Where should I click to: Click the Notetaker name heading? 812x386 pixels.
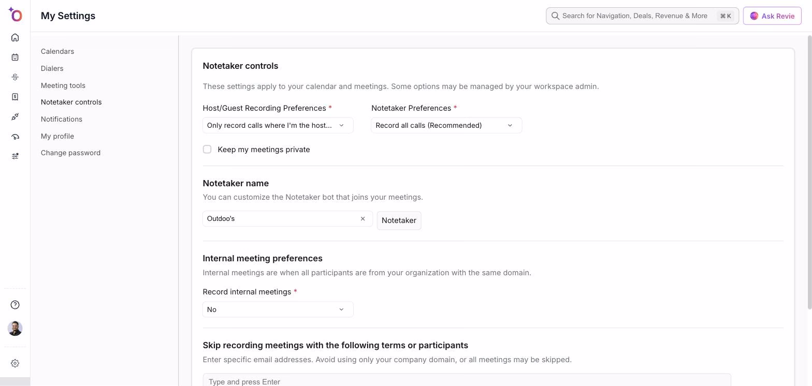pyautogui.click(x=236, y=183)
